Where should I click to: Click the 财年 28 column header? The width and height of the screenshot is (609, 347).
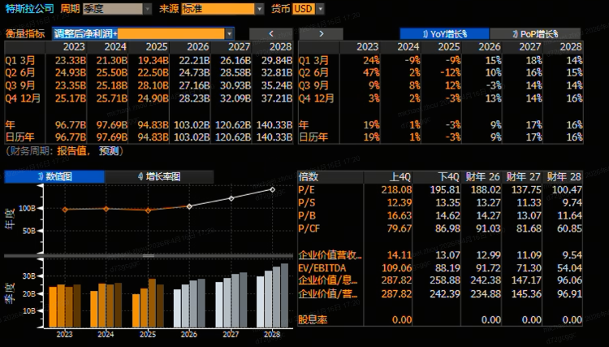pos(564,176)
